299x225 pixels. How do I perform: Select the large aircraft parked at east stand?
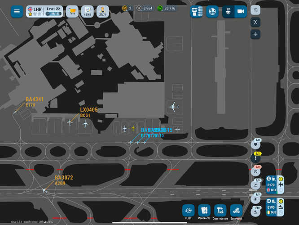[x=174, y=107]
